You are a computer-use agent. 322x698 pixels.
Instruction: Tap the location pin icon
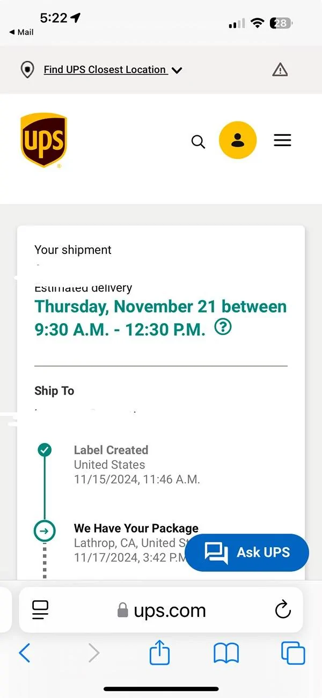27,70
